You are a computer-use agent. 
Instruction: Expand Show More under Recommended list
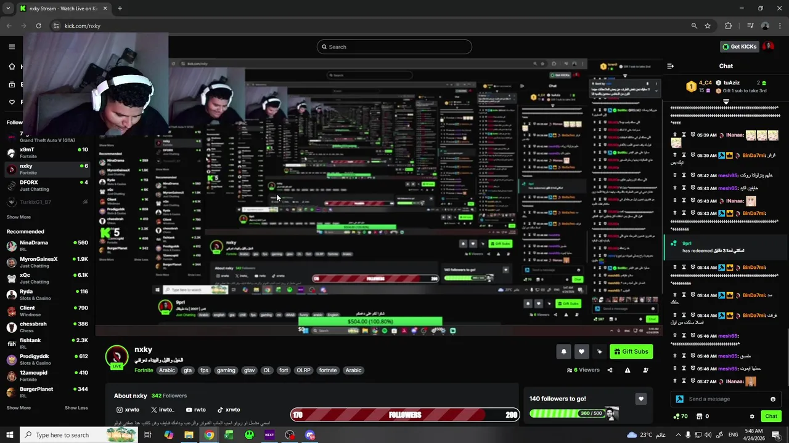[18, 408]
